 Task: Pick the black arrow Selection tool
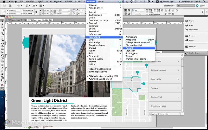[2, 21]
